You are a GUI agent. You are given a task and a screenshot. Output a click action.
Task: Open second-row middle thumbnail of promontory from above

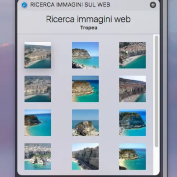point(86,89)
